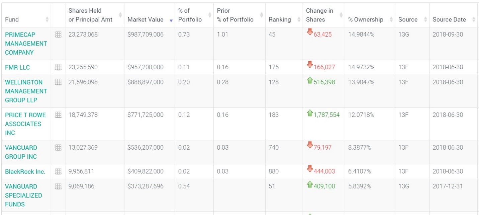Click red down arrow beside 166,027

310,65
